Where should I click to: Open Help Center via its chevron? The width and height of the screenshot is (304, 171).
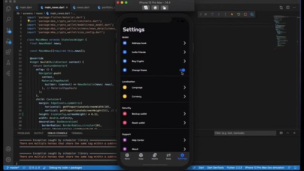185,140
